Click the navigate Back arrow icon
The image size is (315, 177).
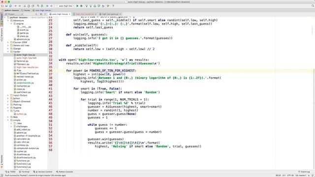(x=47, y=6)
